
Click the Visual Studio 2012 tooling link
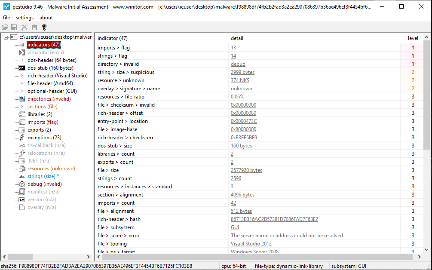tap(251, 244)
